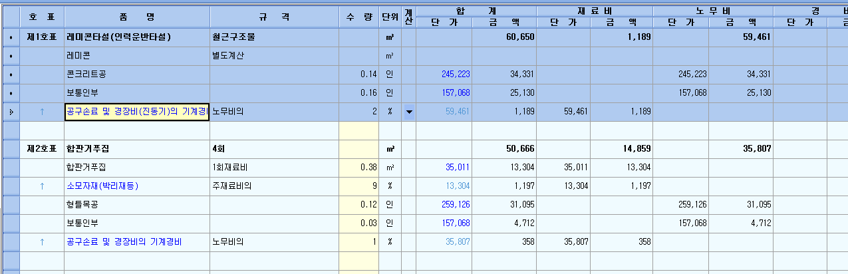Select the 0.03 quantity cell
Viewport: 848px width, 274px height.
click(359, 223)
